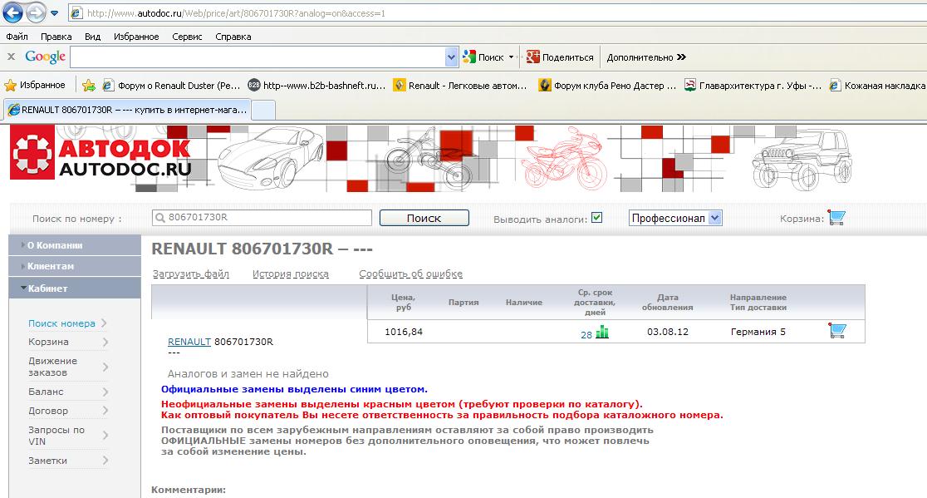The width and height of the screenshot is (927, 498).
Task: Click the Google toolbar search field
Action: (257, 57)
